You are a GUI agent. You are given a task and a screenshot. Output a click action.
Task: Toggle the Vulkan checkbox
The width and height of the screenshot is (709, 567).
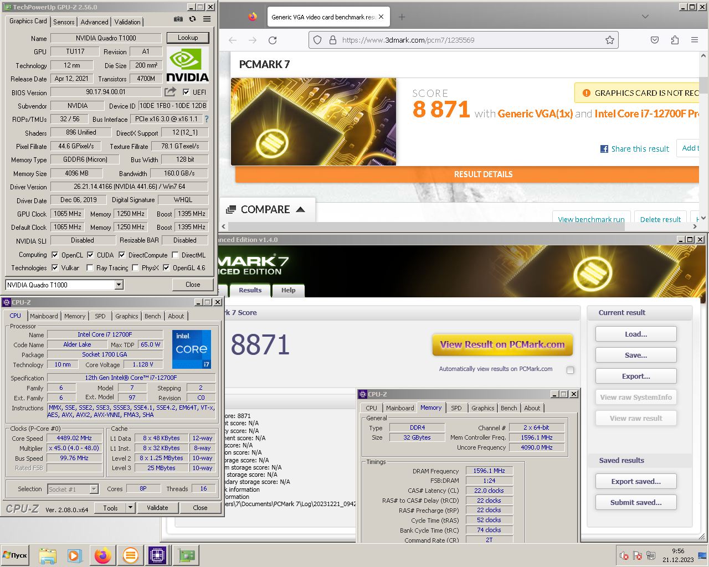pyautogui.click(x=55, y=268)
